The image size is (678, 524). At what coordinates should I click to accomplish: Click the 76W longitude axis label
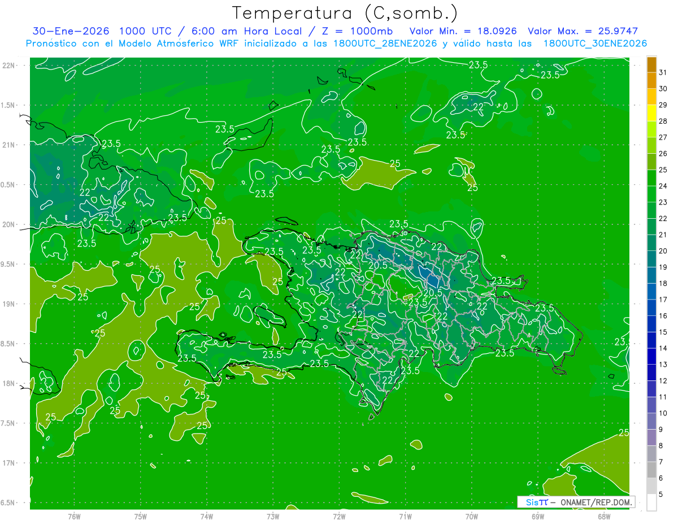(x=74, y=517)
